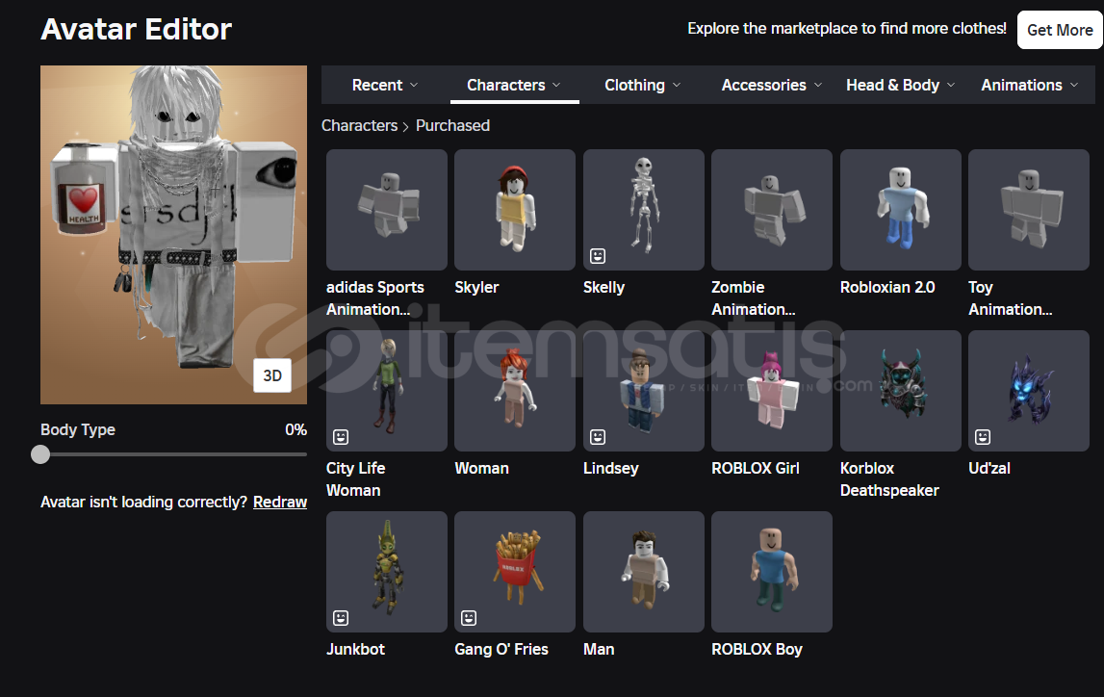Click the Gang O' Fries name label
The width and height of the screenshot is (1104, 697).
coord(501,649)
